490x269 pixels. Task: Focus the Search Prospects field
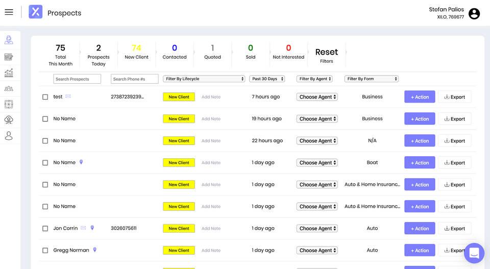(x=77, y=79)
